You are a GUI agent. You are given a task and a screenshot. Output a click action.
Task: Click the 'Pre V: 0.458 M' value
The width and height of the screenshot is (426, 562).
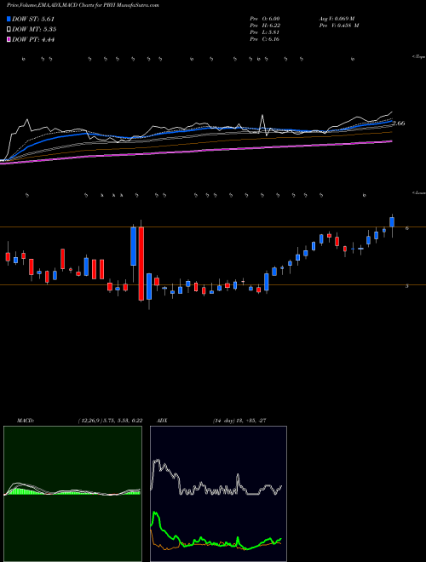[338, 26]
